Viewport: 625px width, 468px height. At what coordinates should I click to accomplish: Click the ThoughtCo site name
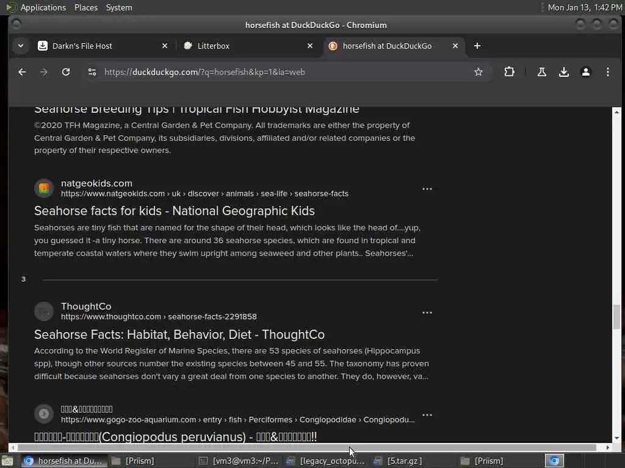pos(86,307)
